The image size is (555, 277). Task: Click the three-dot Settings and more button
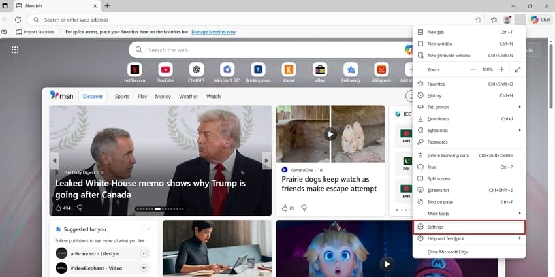520,20
